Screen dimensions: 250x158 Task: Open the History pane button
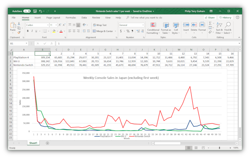click(225, 17)
